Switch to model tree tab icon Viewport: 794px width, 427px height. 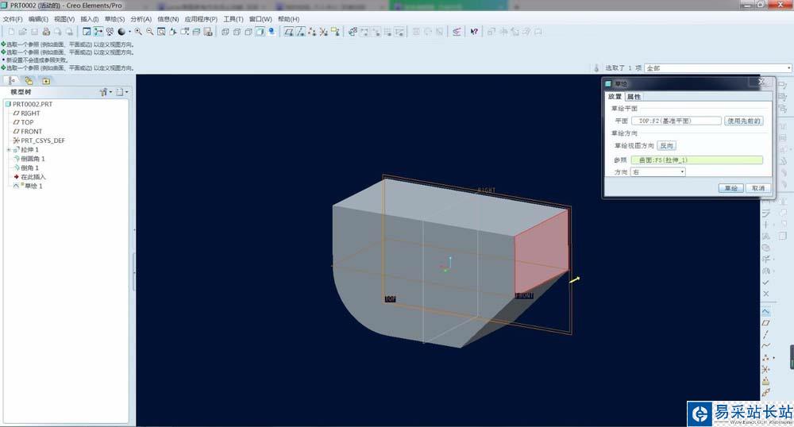tap(11, 80)
